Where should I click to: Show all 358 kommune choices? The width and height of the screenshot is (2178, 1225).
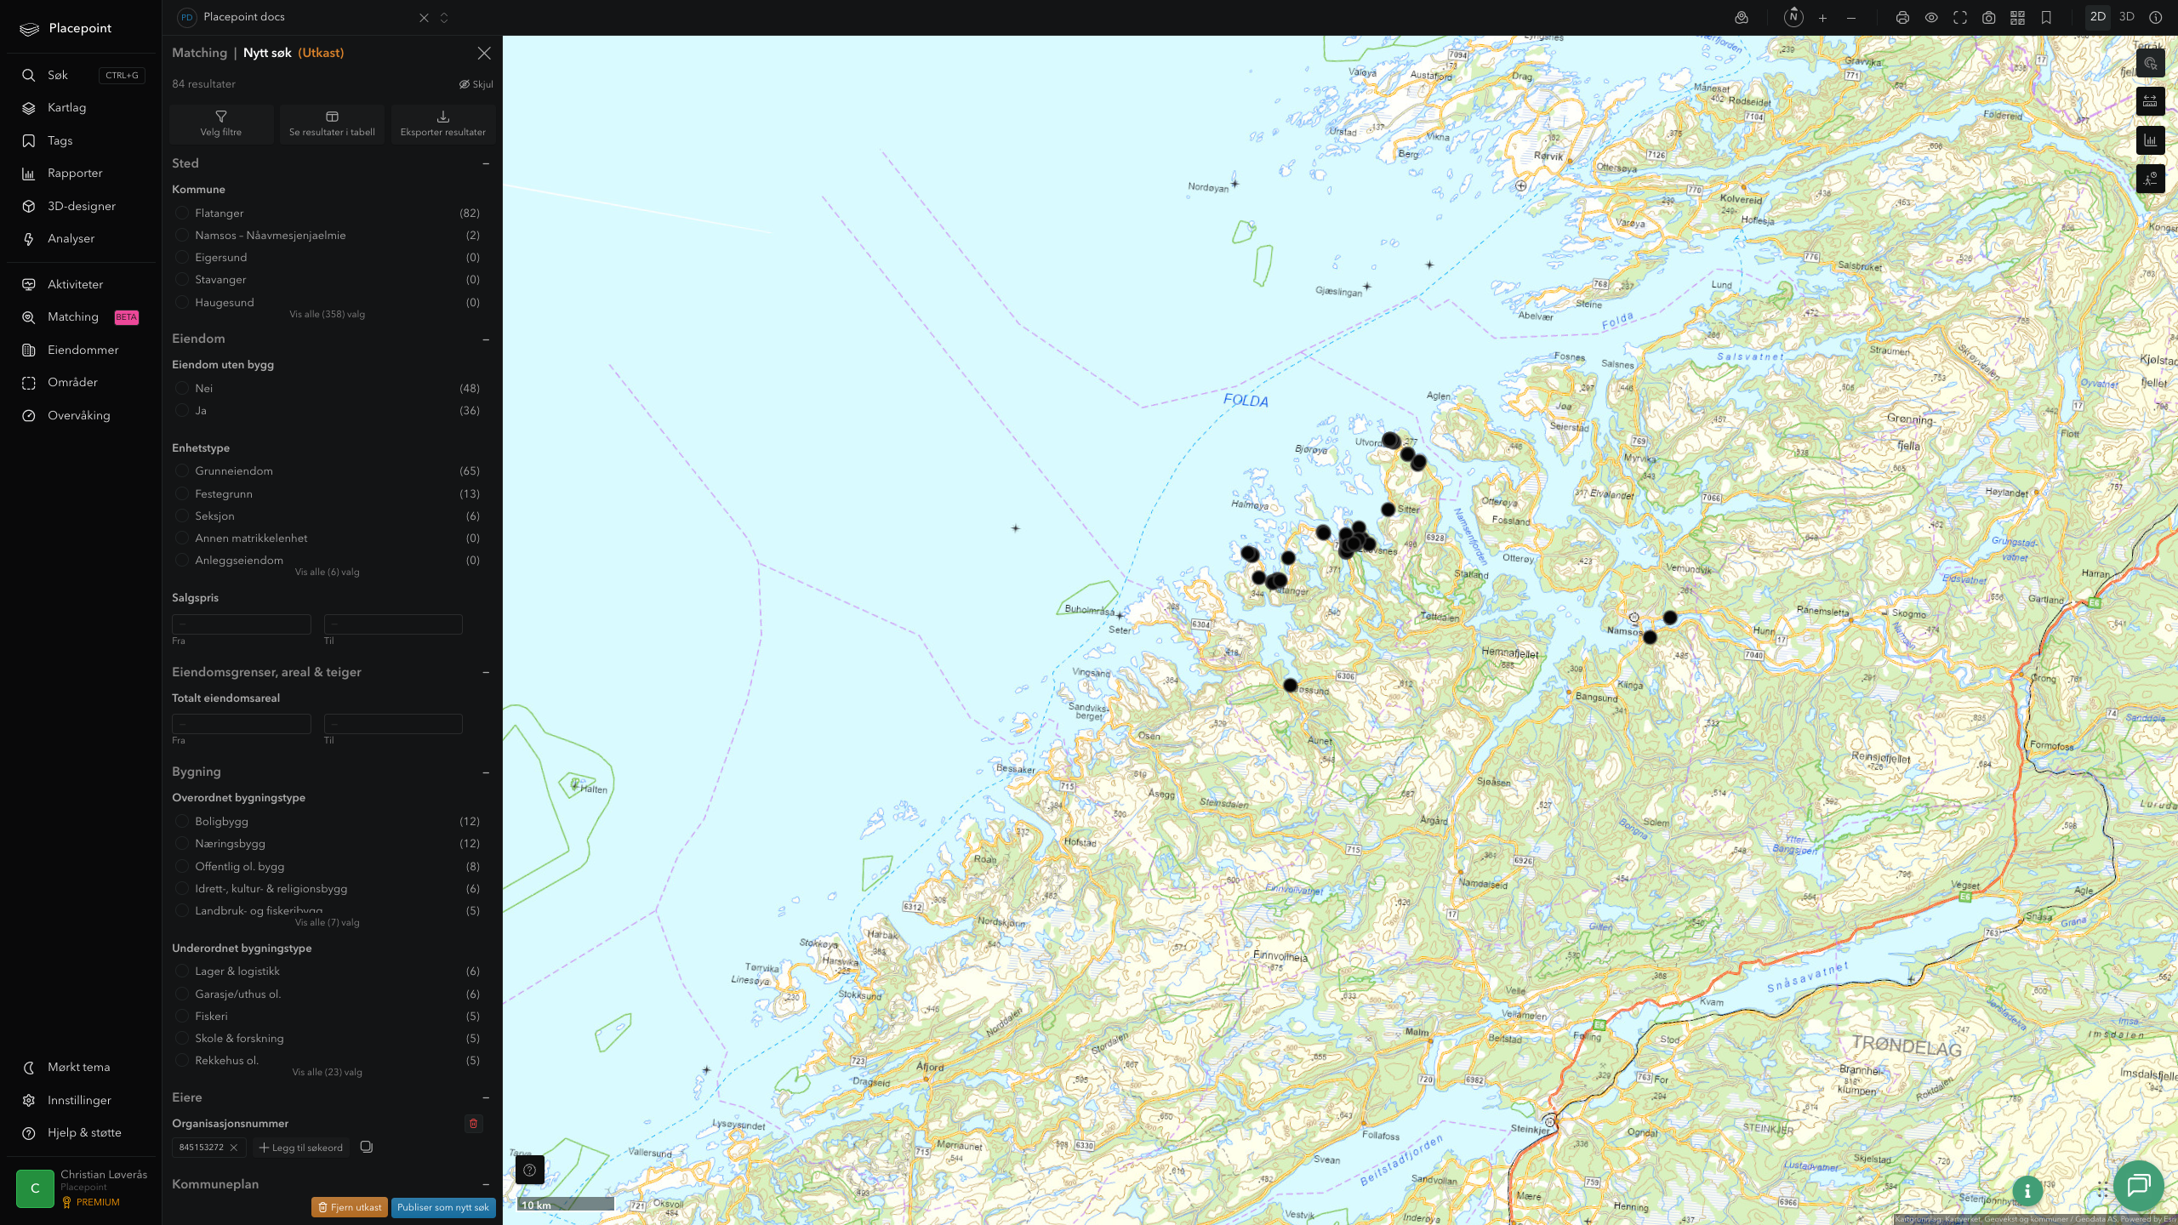pos(328,315)
